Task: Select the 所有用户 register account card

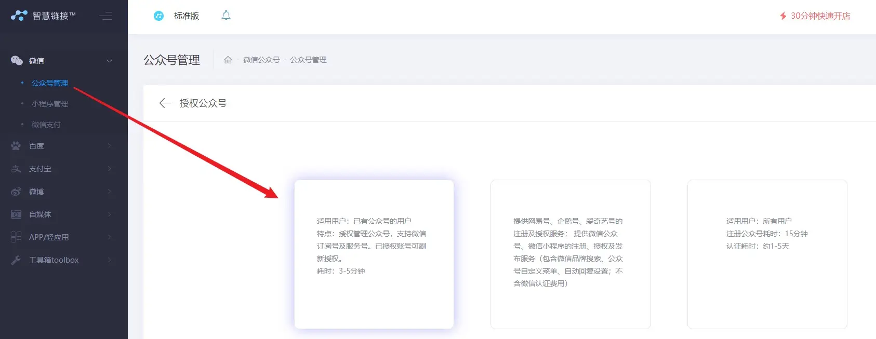Action: click(x=767, y=254)
